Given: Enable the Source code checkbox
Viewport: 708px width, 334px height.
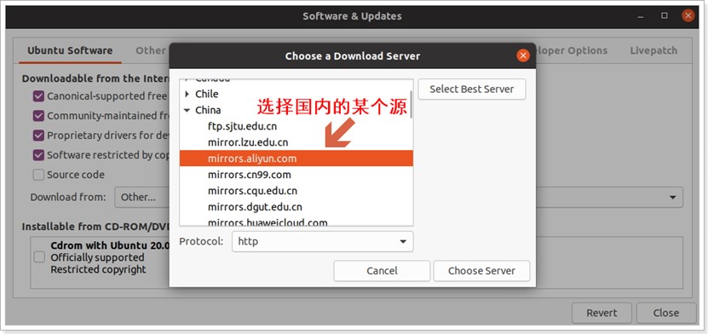Looking at the screenshot, I should (x=38, y=175).
